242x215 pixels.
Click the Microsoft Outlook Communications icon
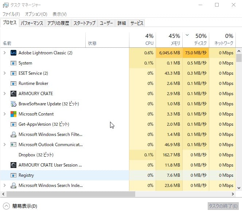(x=13, y=145)
